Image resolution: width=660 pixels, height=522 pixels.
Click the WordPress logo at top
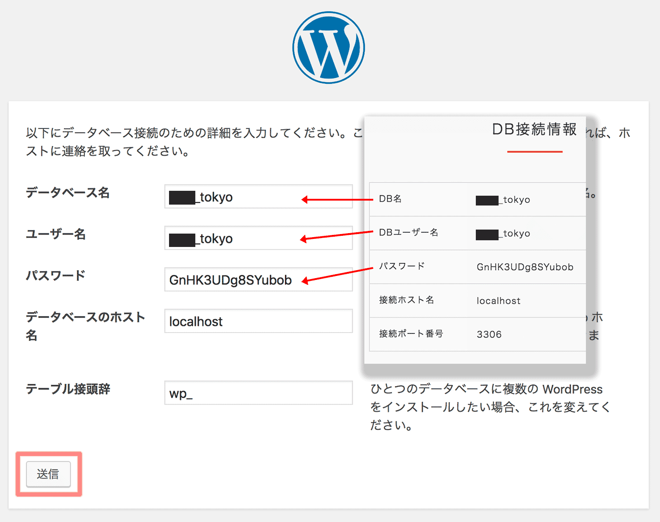(329, 47)
